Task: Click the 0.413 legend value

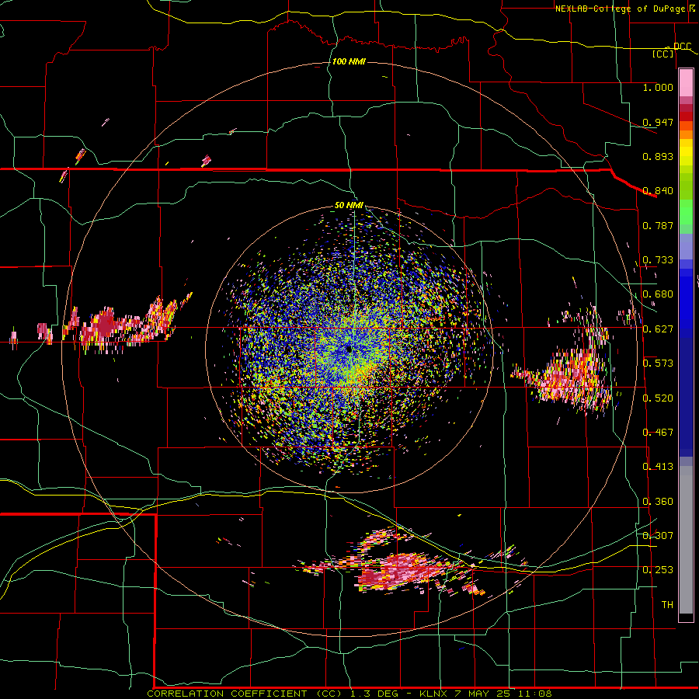Action: tap(658, 467)
